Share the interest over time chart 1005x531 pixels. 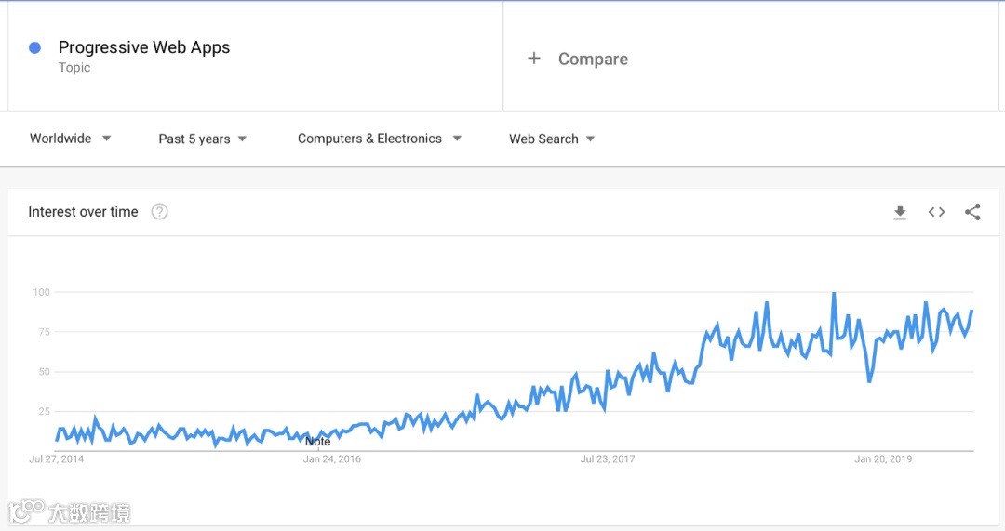point(972,212)
